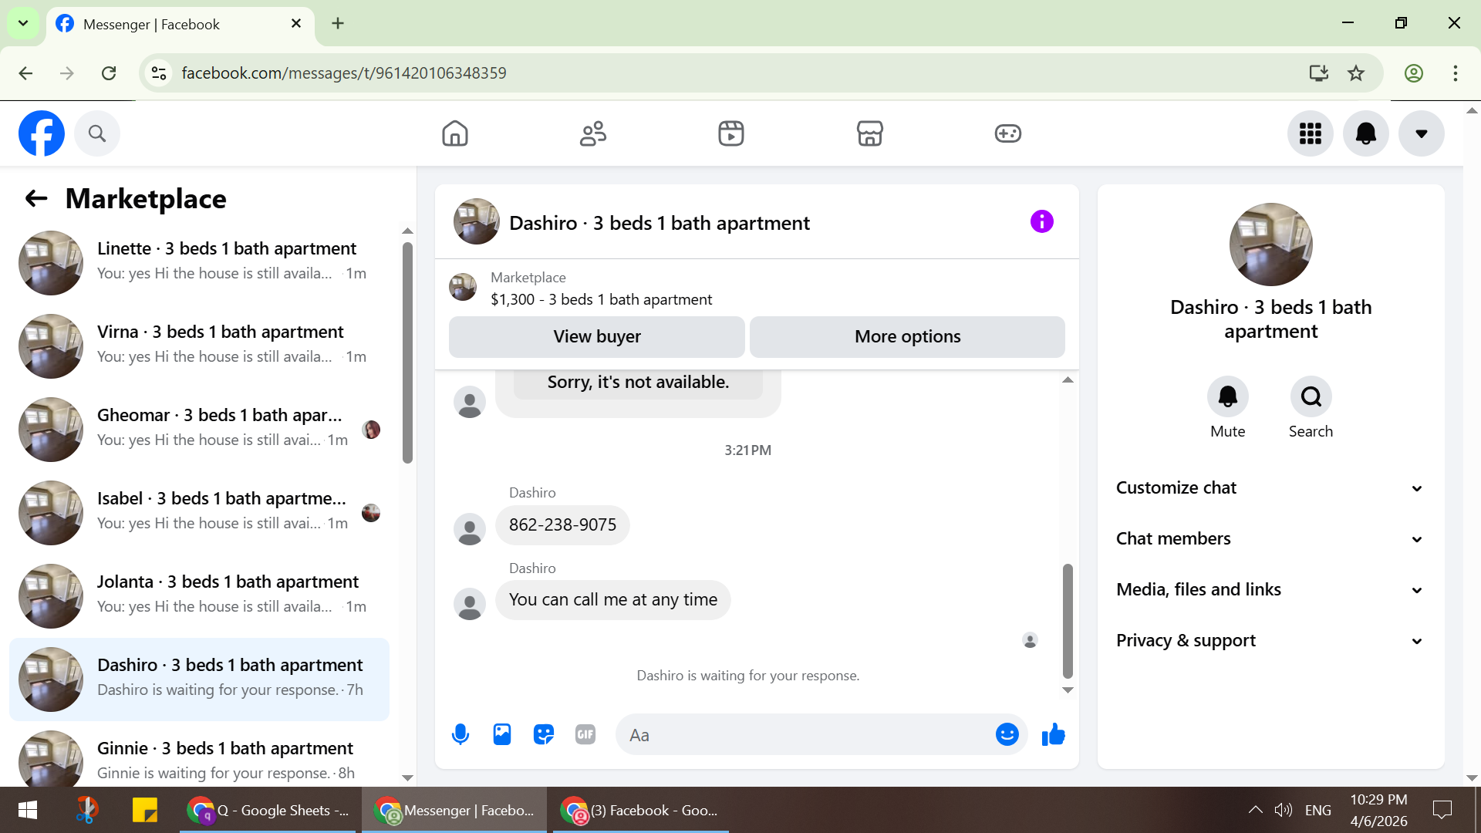The height and width of the screenshot is (833, 1481).
Task: Close the Messenger | Facebook tab
Action: 295,24
